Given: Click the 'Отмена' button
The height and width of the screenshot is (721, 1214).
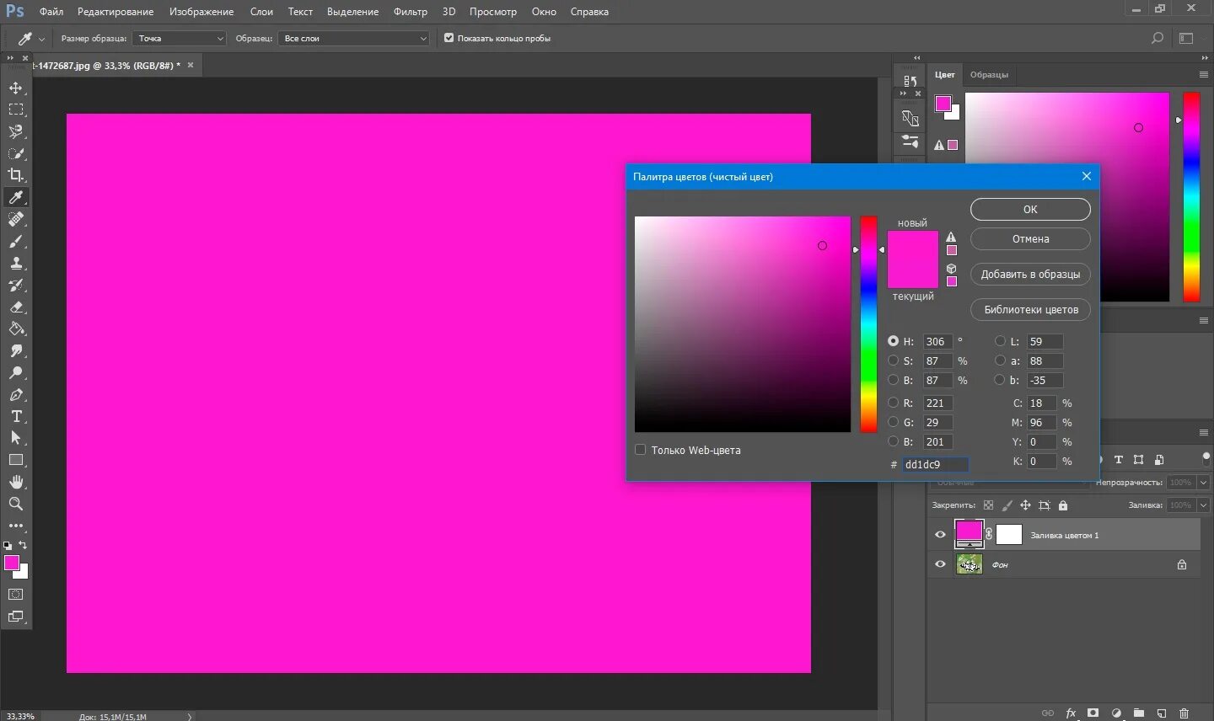Looking at the screenshot, I should [x=1030, y=238].
